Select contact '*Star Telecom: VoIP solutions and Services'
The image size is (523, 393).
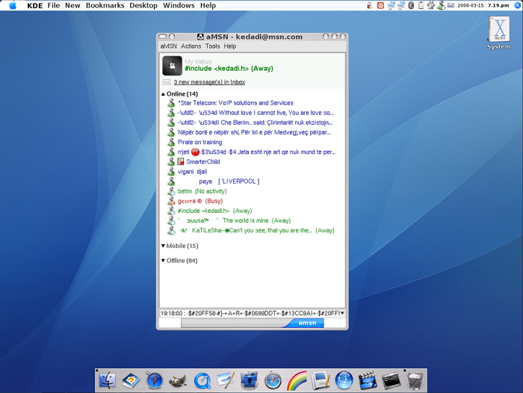[x=235, y=103]
